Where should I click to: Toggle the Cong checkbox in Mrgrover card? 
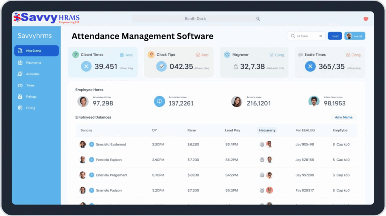tap(272, 55)
